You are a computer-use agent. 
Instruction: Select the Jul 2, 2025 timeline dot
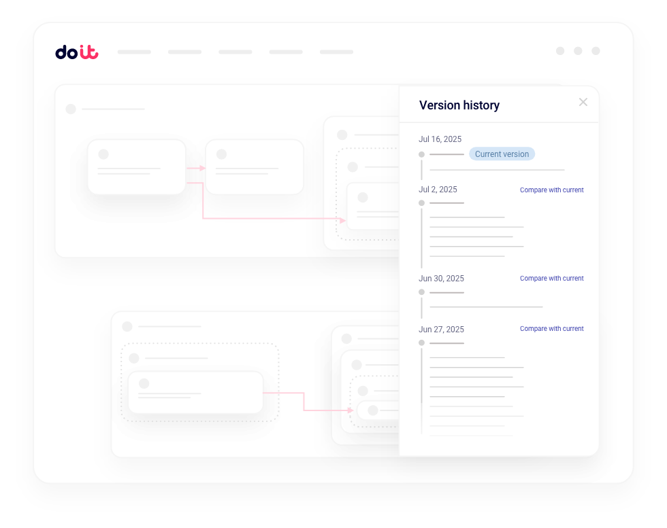coord(421,203)
